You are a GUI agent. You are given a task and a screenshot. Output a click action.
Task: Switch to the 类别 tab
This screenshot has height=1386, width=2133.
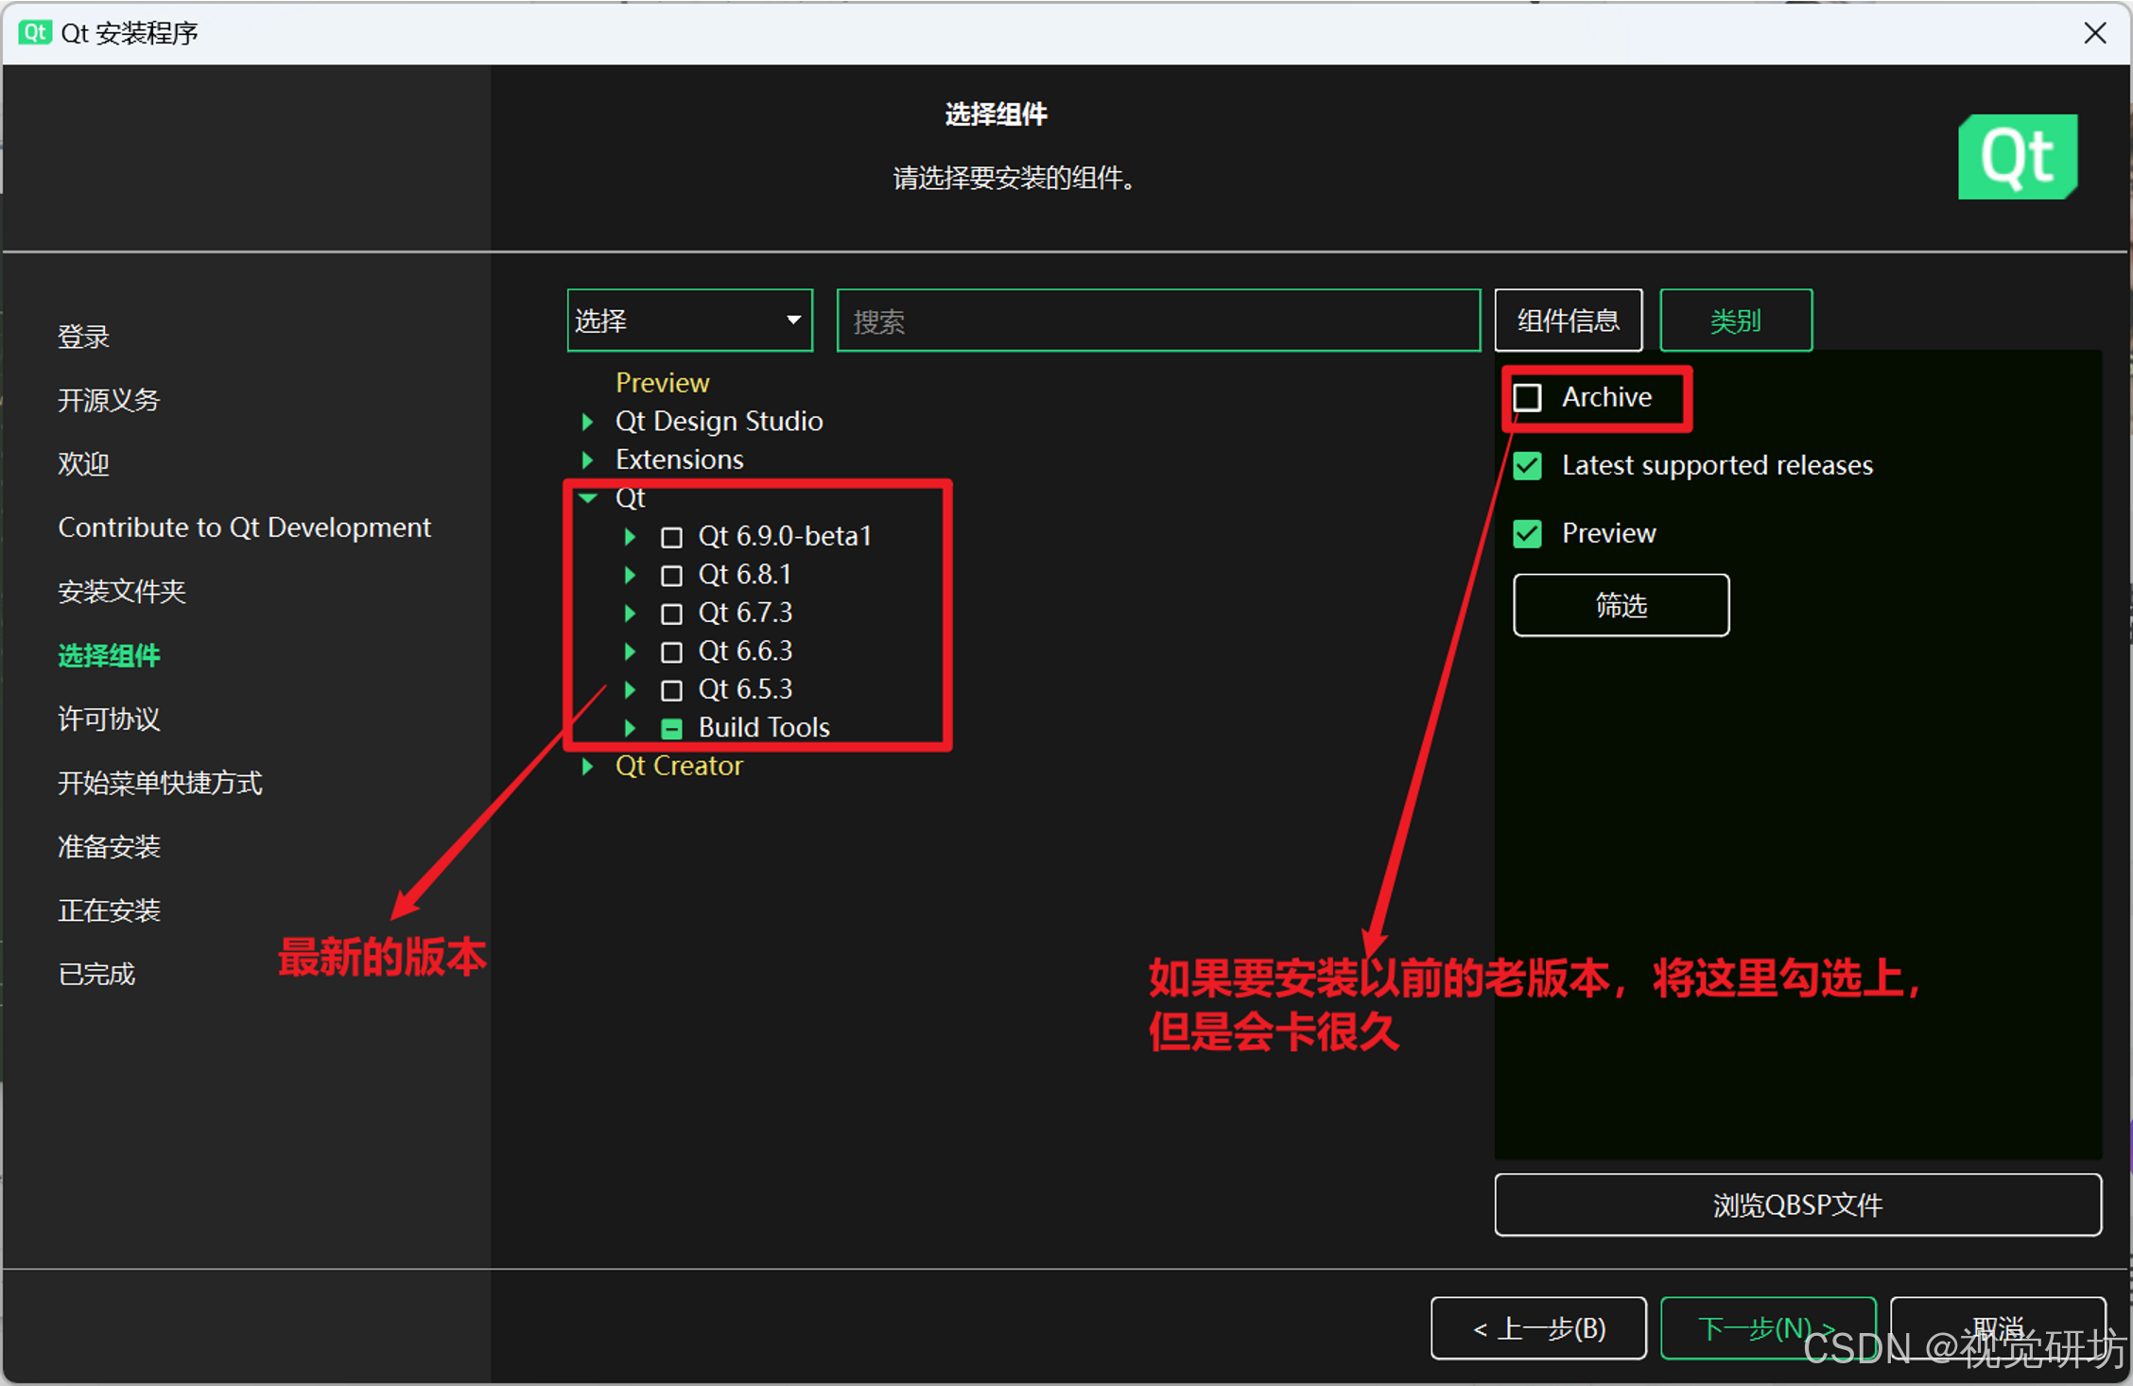tap(1735, 321)
